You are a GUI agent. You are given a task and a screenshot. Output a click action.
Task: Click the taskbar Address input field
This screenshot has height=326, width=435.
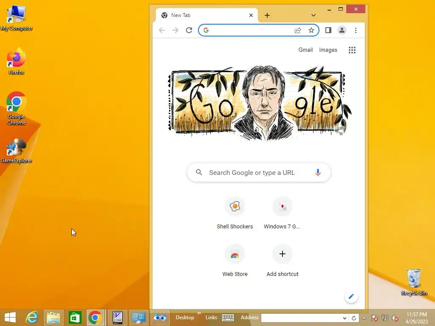coord(302,318)
